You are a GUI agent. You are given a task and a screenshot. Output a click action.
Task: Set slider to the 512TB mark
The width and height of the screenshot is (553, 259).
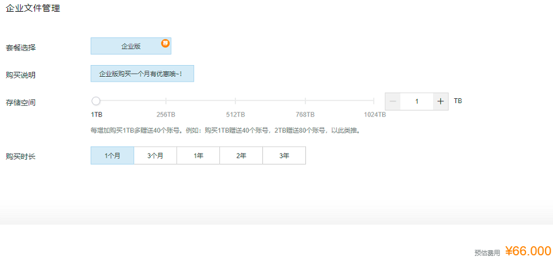tap(235, 101)
